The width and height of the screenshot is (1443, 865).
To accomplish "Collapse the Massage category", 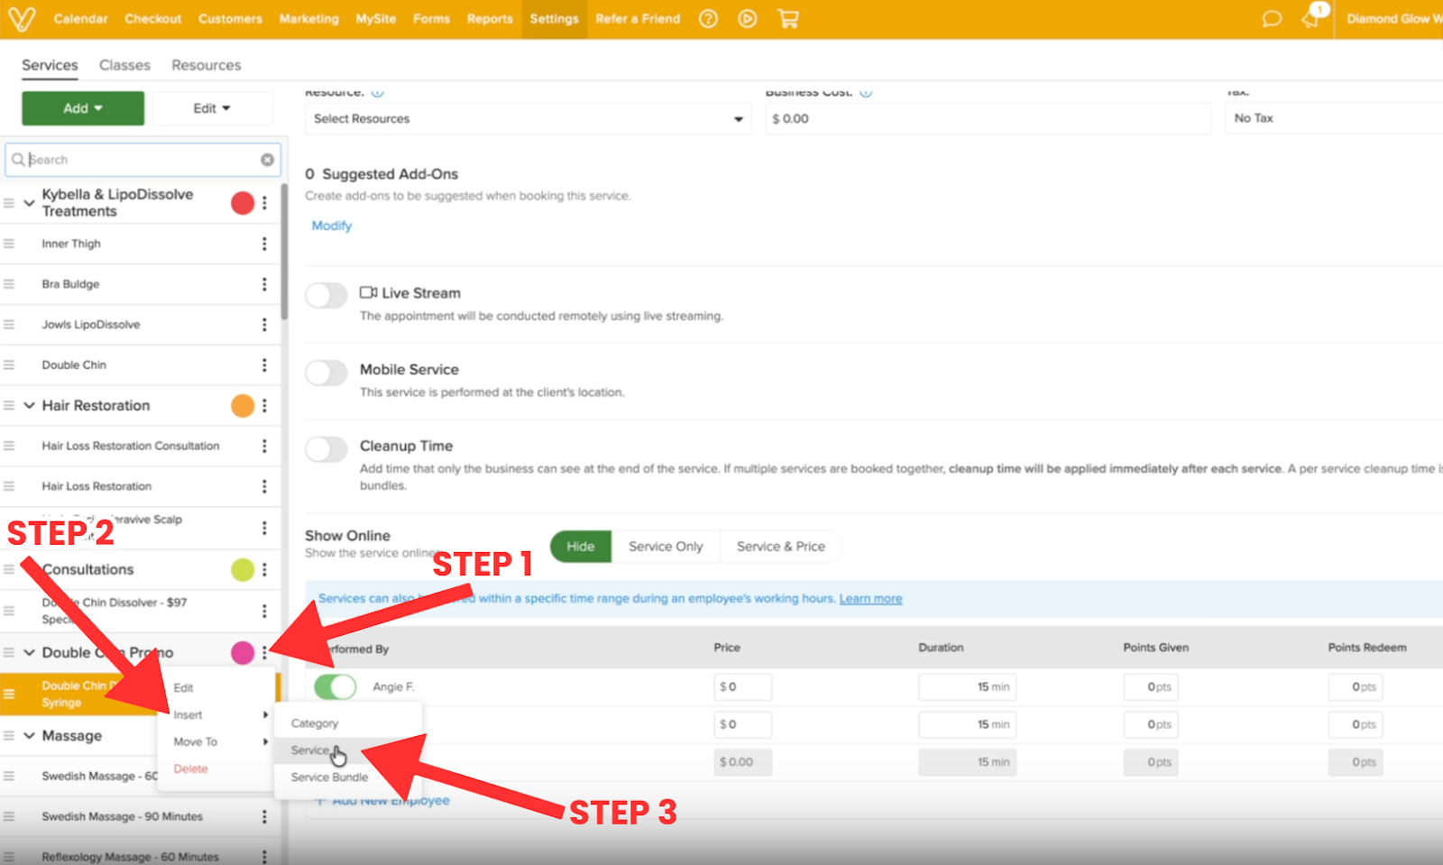I will click(x=29, y=736).
